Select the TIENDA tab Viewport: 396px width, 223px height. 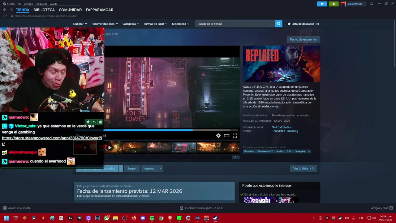(x=23, y=10)
